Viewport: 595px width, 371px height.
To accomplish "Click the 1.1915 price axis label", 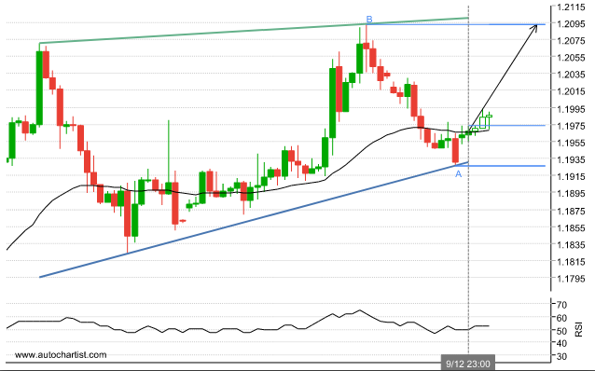I will pyautogui.click(x=571, y=176).
